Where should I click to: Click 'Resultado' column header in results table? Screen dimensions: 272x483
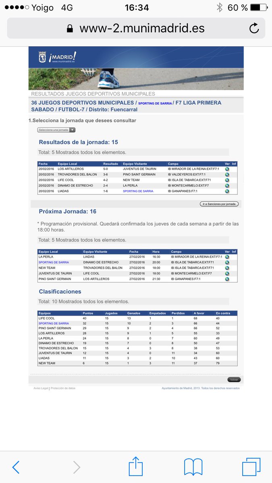tap(111, 164)
